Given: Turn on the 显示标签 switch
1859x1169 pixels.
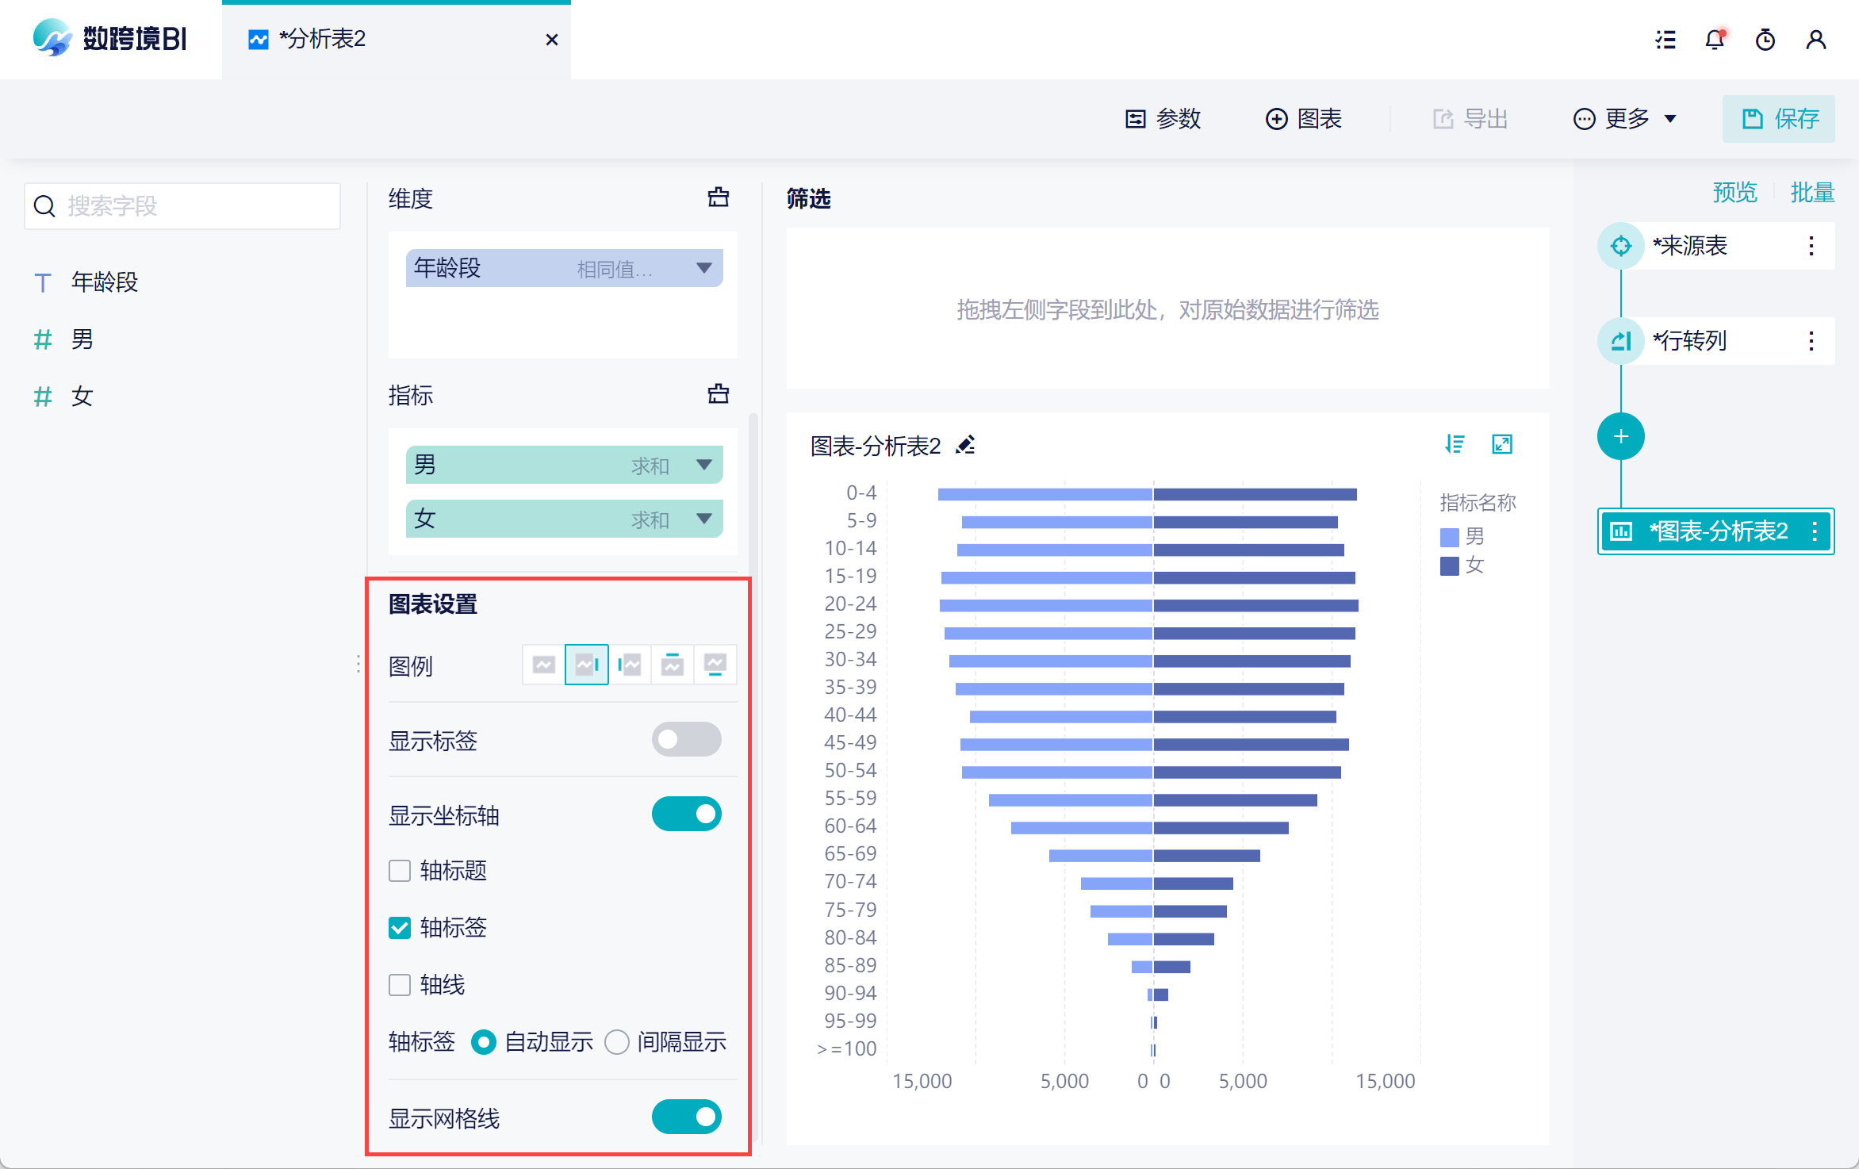Looking at the screenshot, I should click(686, 739).
